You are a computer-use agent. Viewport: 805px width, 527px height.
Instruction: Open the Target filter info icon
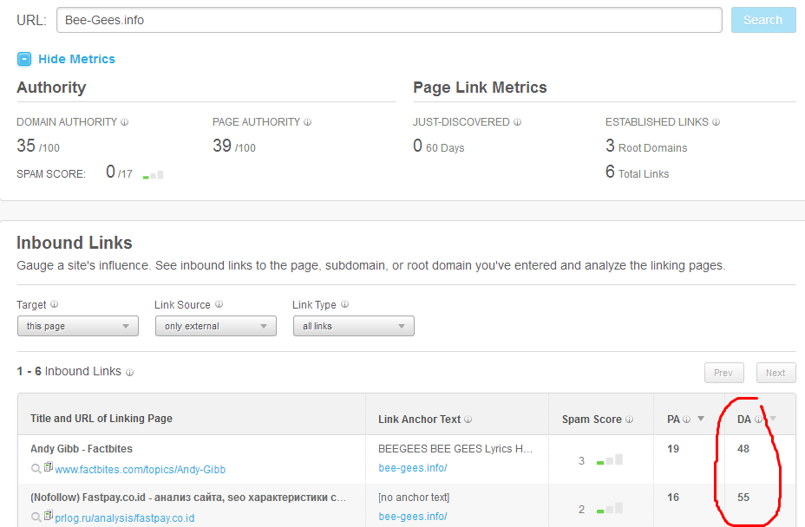click(54, 304)
